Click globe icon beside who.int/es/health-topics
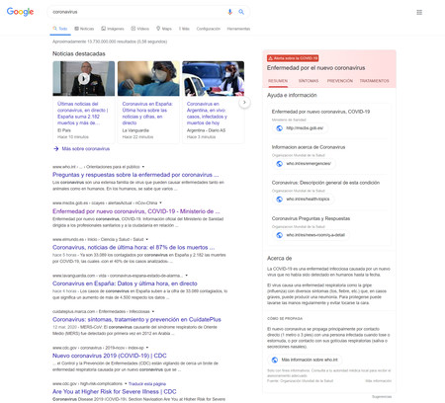Screen dimensions: 445x403 (x=279, y=200)
